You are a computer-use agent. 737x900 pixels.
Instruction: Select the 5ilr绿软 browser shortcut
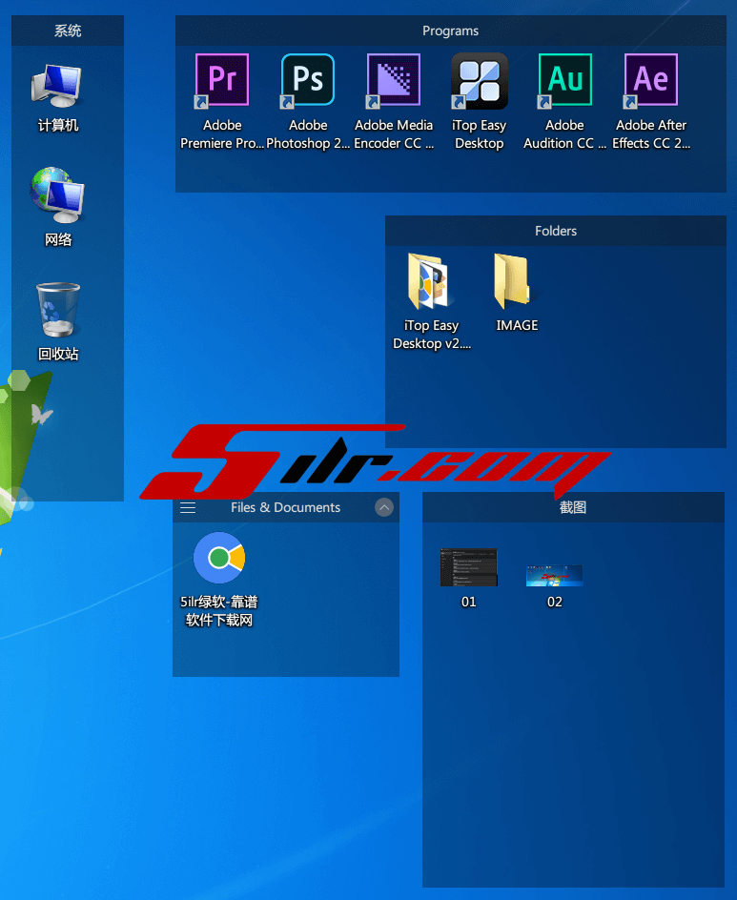click(x=219, y=559)
